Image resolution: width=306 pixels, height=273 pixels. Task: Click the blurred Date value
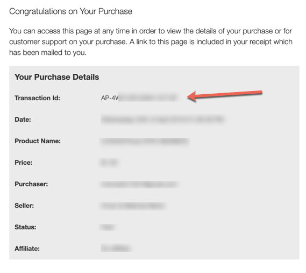tap(162, 120)
